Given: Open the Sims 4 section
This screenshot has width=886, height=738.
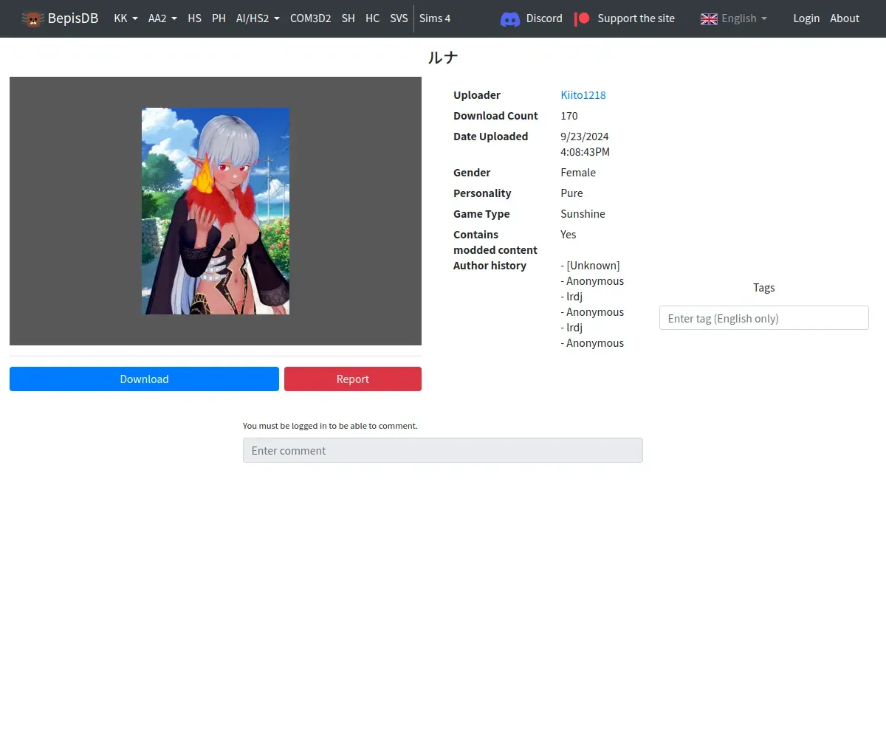Looking at the screenshot, I should [x=435, y=18].
